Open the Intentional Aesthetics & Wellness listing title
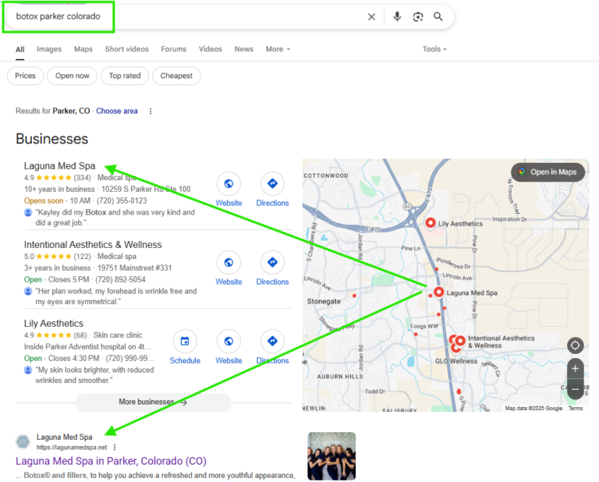599x482 pixels. (93, 245)
